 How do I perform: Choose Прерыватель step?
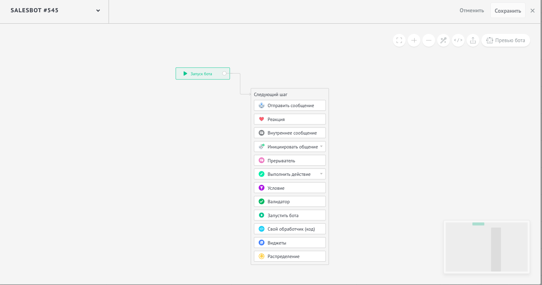click(x=290, y=161)
